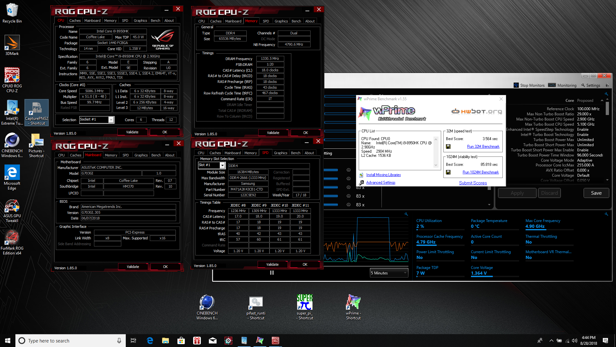Click down arrow of the wPrime CPU List scrollbar
Image resolution: width=616 pixels, height=347 pixels.
pyautogui.click(x=436, y=165)
